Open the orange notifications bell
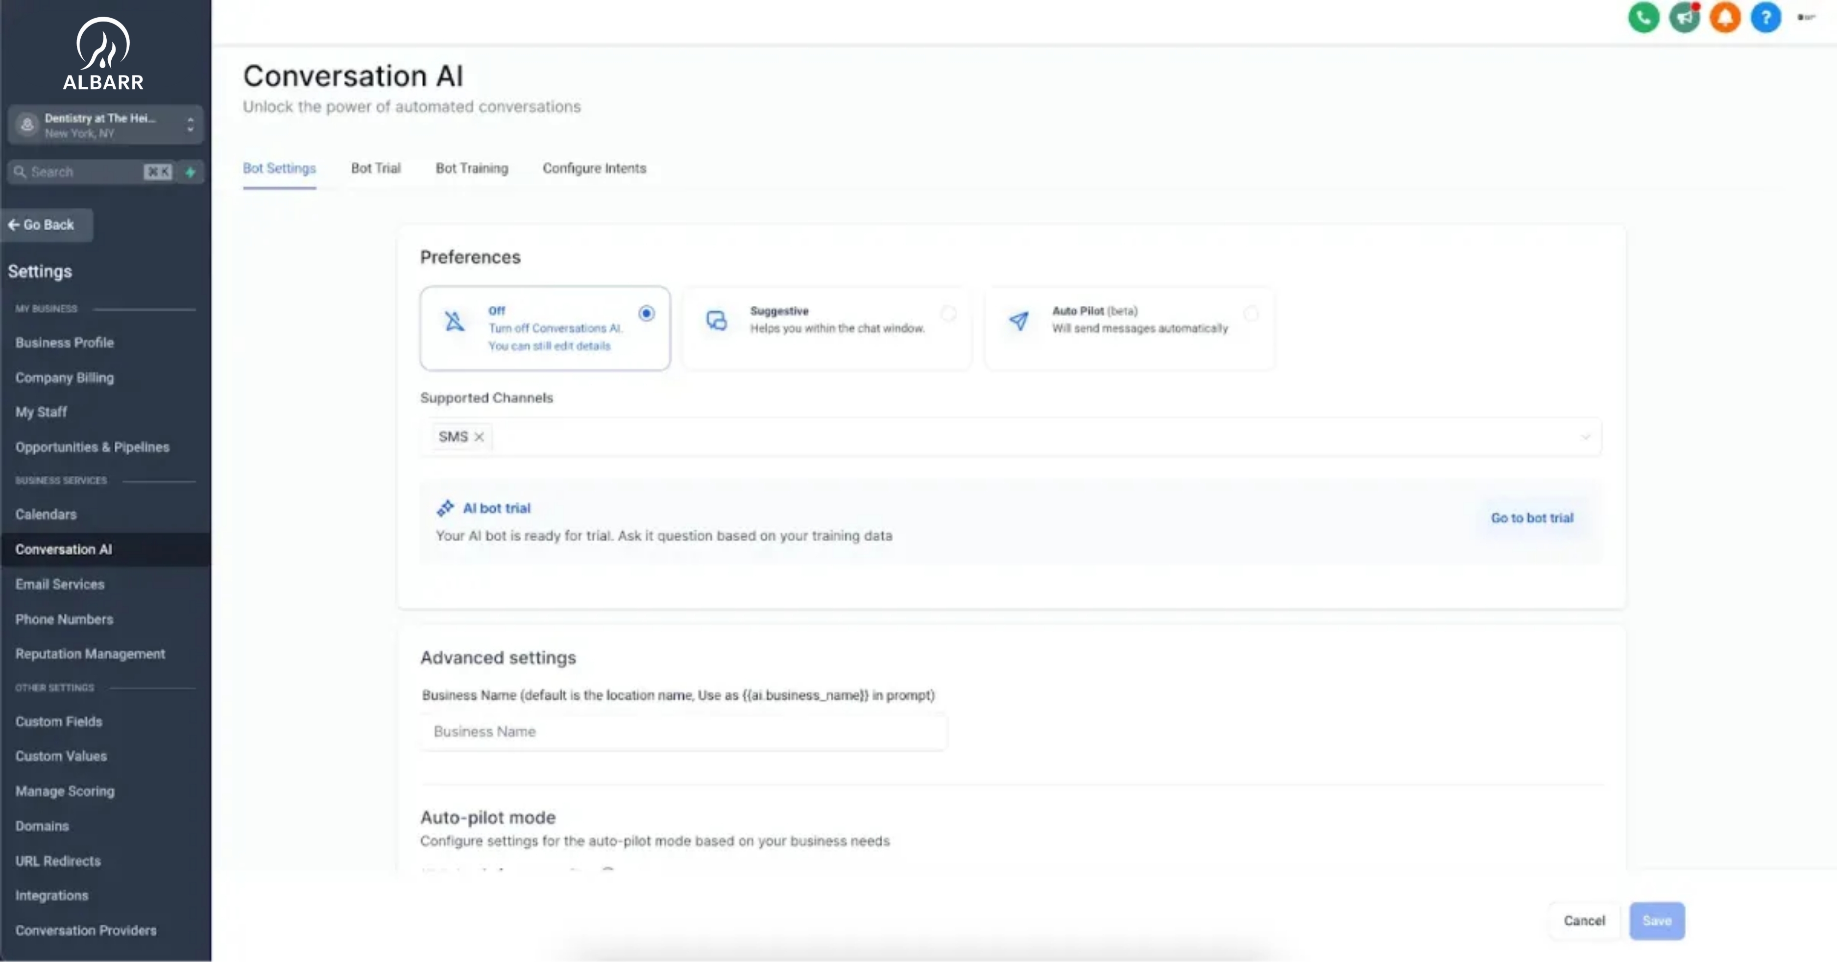 (1725, 18)
